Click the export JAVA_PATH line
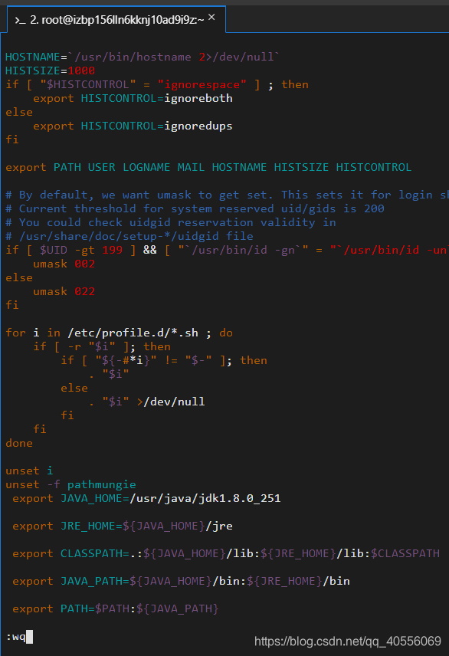Viewport: 449px width, 656px height. pyautogui.click(x=181, y=581)
